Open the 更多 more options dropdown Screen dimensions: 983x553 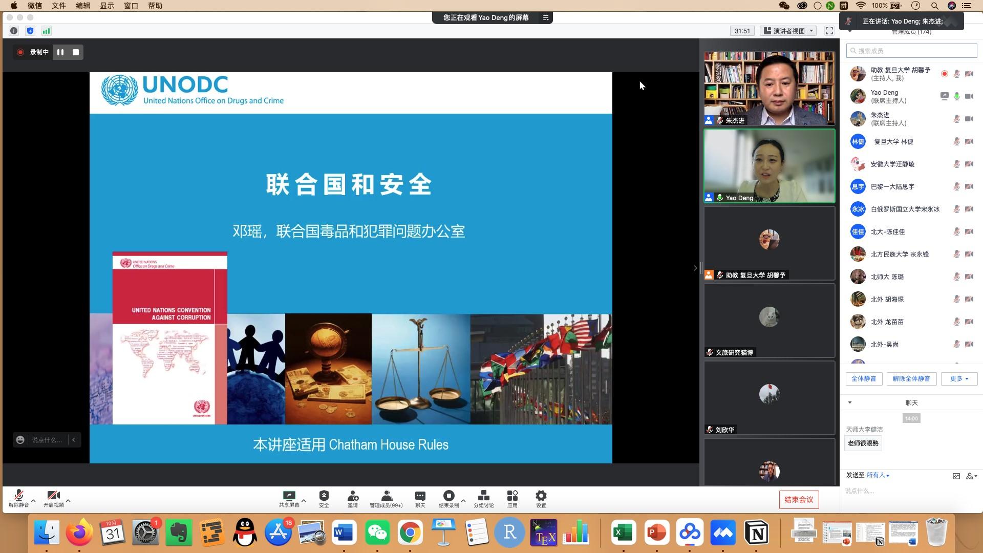tap(959, 379)
